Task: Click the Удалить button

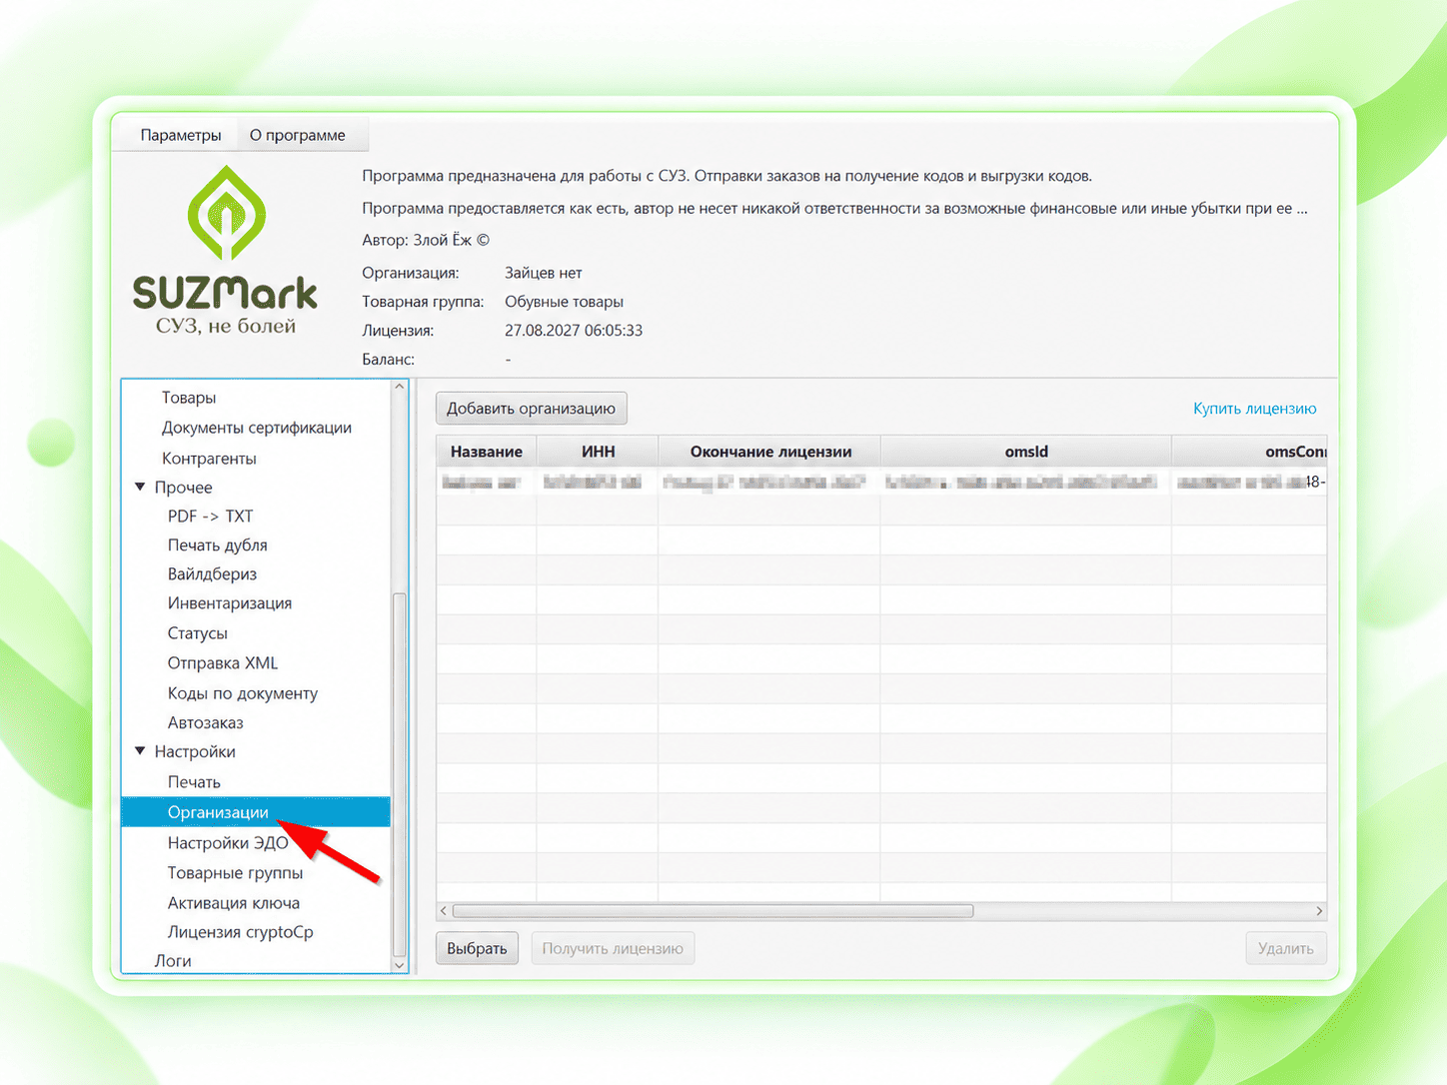Action: [1286, 948]
